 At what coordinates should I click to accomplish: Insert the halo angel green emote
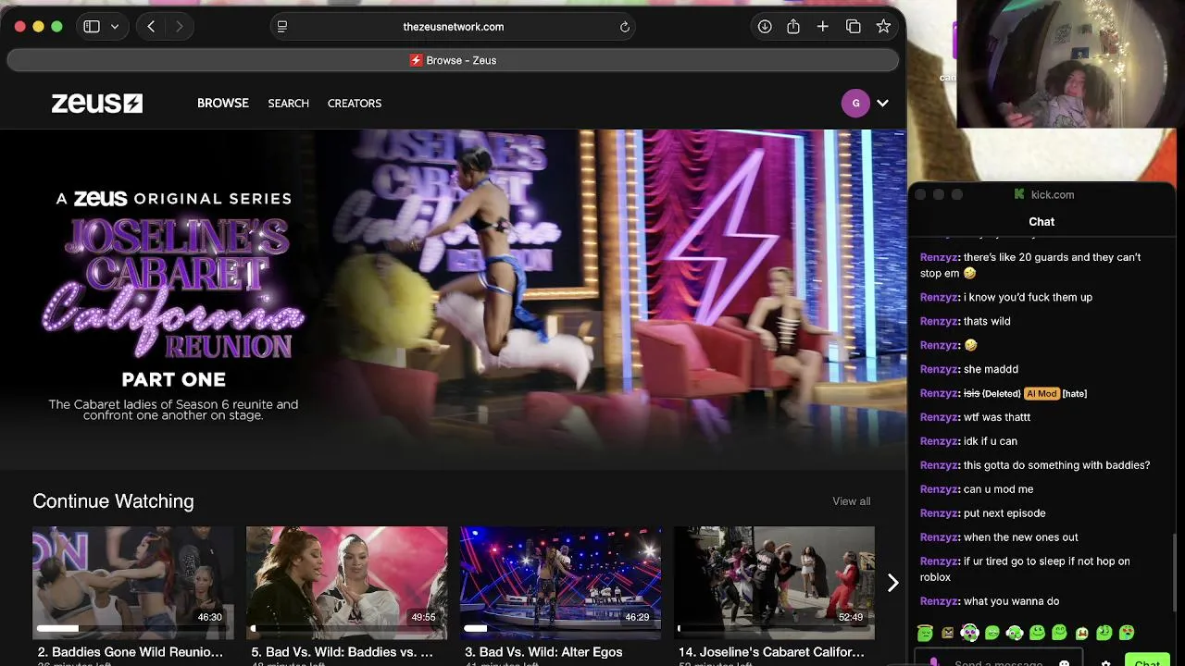click(925, 633)
